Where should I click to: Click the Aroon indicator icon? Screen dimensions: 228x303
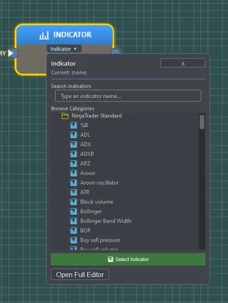73,173
